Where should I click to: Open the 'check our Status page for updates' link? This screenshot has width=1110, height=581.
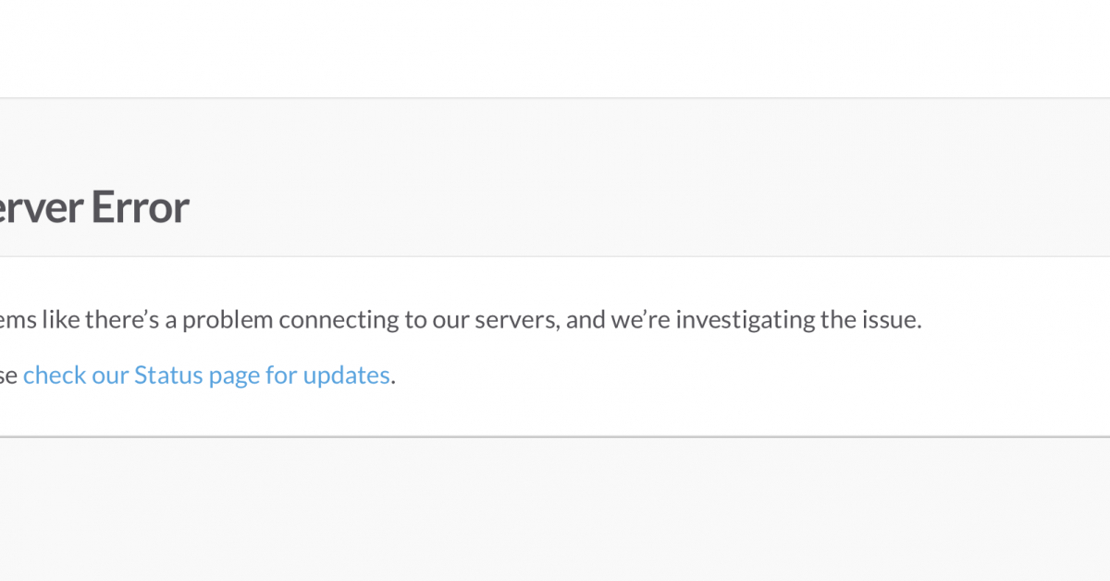coord(206,376)
